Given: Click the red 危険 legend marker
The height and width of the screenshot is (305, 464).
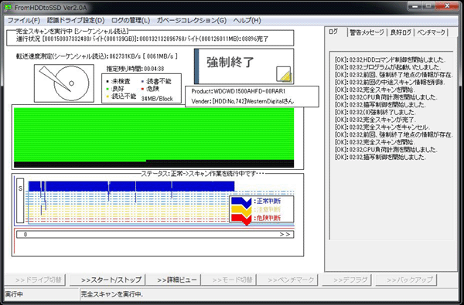Looking at the screenshot, I should 142,89.
